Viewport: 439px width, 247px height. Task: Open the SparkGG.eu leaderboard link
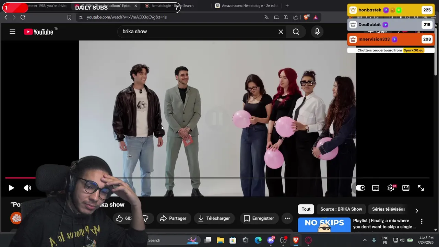414,50
